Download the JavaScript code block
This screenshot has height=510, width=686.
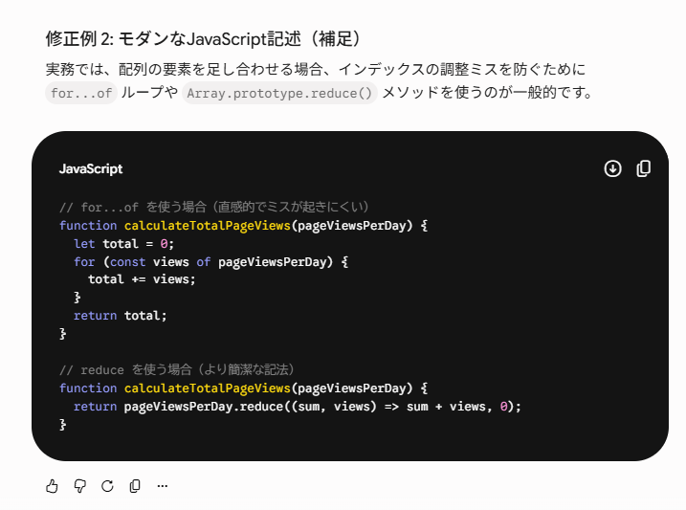coord(612,168)
